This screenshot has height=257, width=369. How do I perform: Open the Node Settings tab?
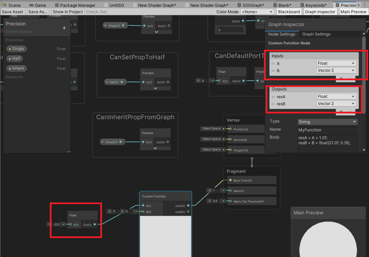point(282,34)
